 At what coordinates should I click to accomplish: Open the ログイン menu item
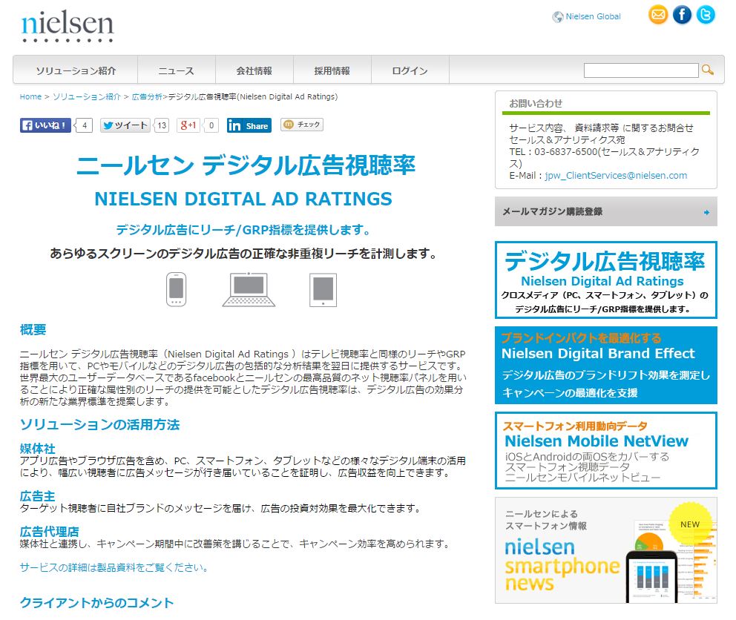tap(410, 70)
